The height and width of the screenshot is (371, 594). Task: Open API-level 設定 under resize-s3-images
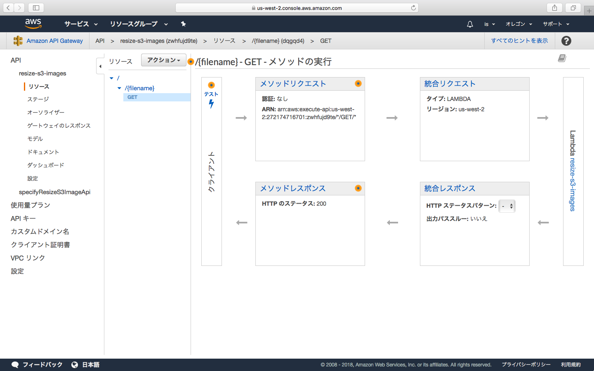coord(33,178)
